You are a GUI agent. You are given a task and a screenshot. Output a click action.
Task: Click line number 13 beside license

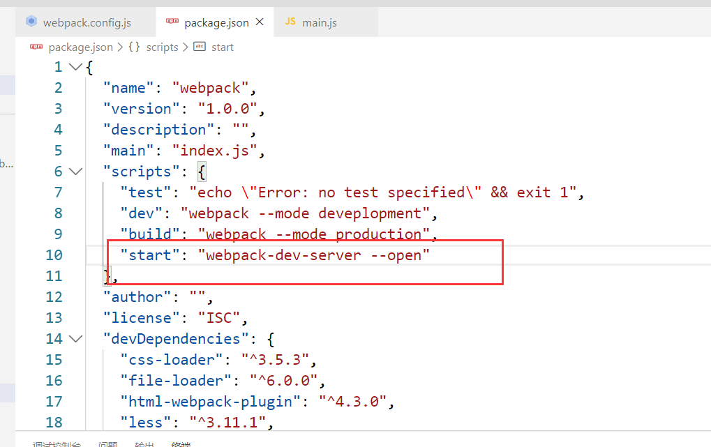click(x=54, y=318)
